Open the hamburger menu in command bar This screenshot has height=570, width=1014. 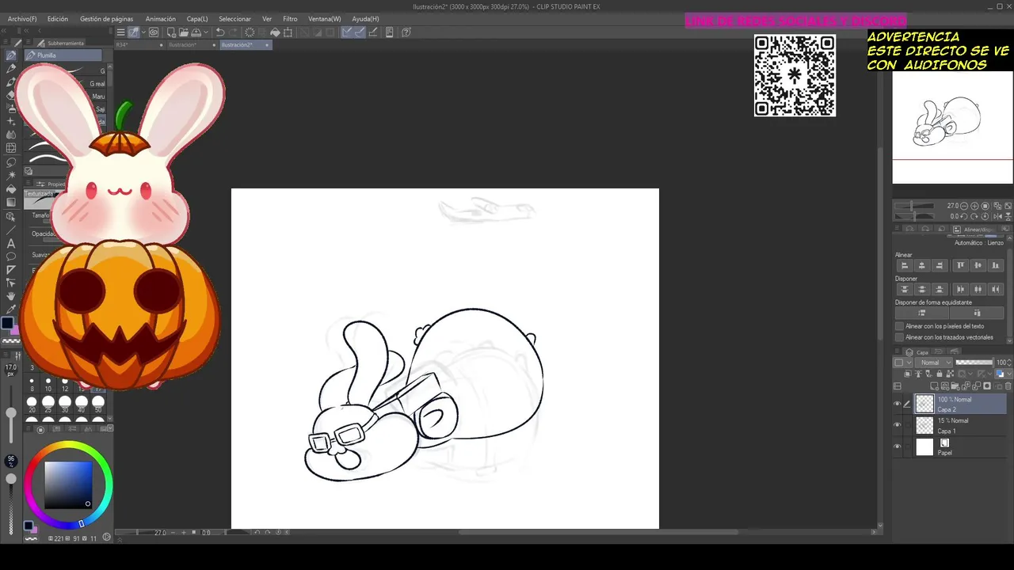coord(120,32)
